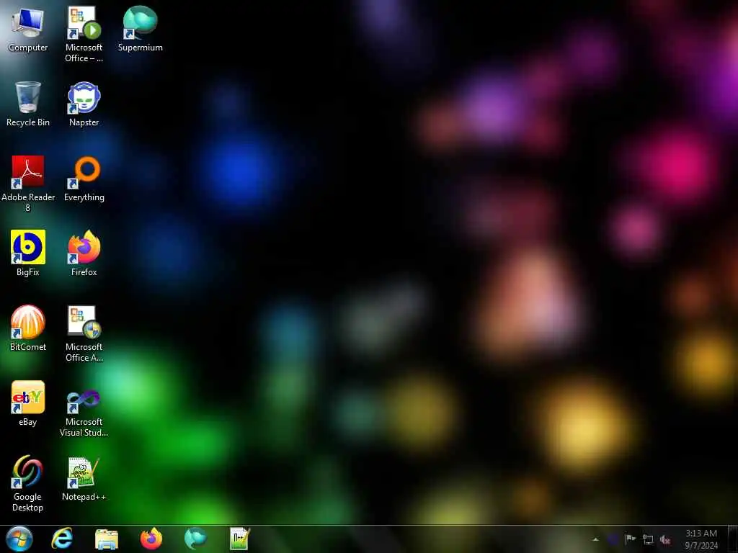The height and width of the screenshot is (553, 738).
Task: Open Notepad++ from the taskbar
Action: click(239, 539)
